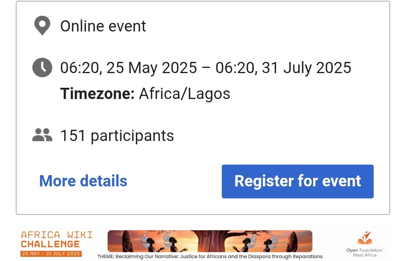Screen dimensions: 406x261
Task: Click the AFRICA WIKI CHALLENGE title text
Action: coord(57,239)
